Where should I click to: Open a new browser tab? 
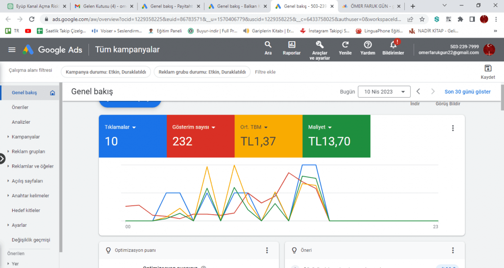tap(413, 6)
